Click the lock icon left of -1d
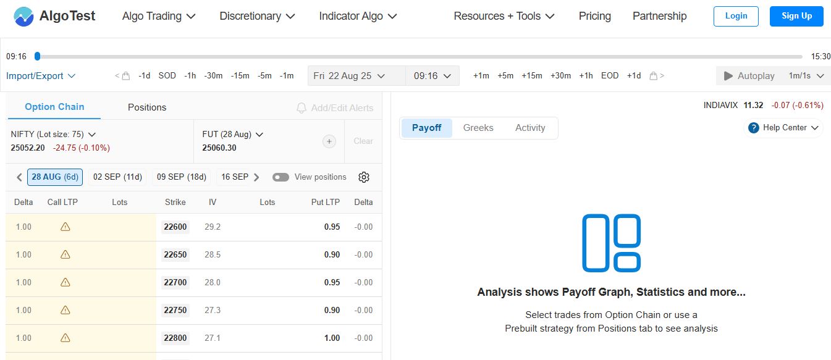The height and width of the screenshot is (360, 831). pyautogui.click(x=124, y=75)
